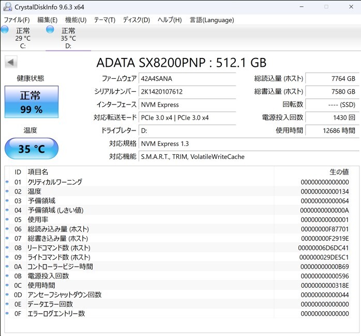The width and height of the screenshot is (361, 336).
Task: Click the interface field NVM Express
Action: 187,105
